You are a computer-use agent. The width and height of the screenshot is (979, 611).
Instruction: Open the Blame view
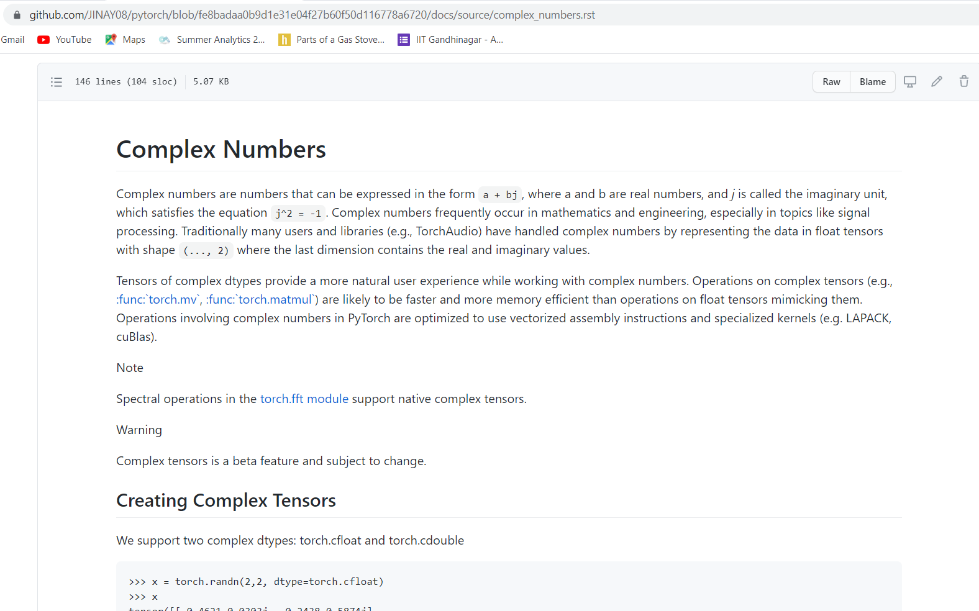(x=873, y=82)
